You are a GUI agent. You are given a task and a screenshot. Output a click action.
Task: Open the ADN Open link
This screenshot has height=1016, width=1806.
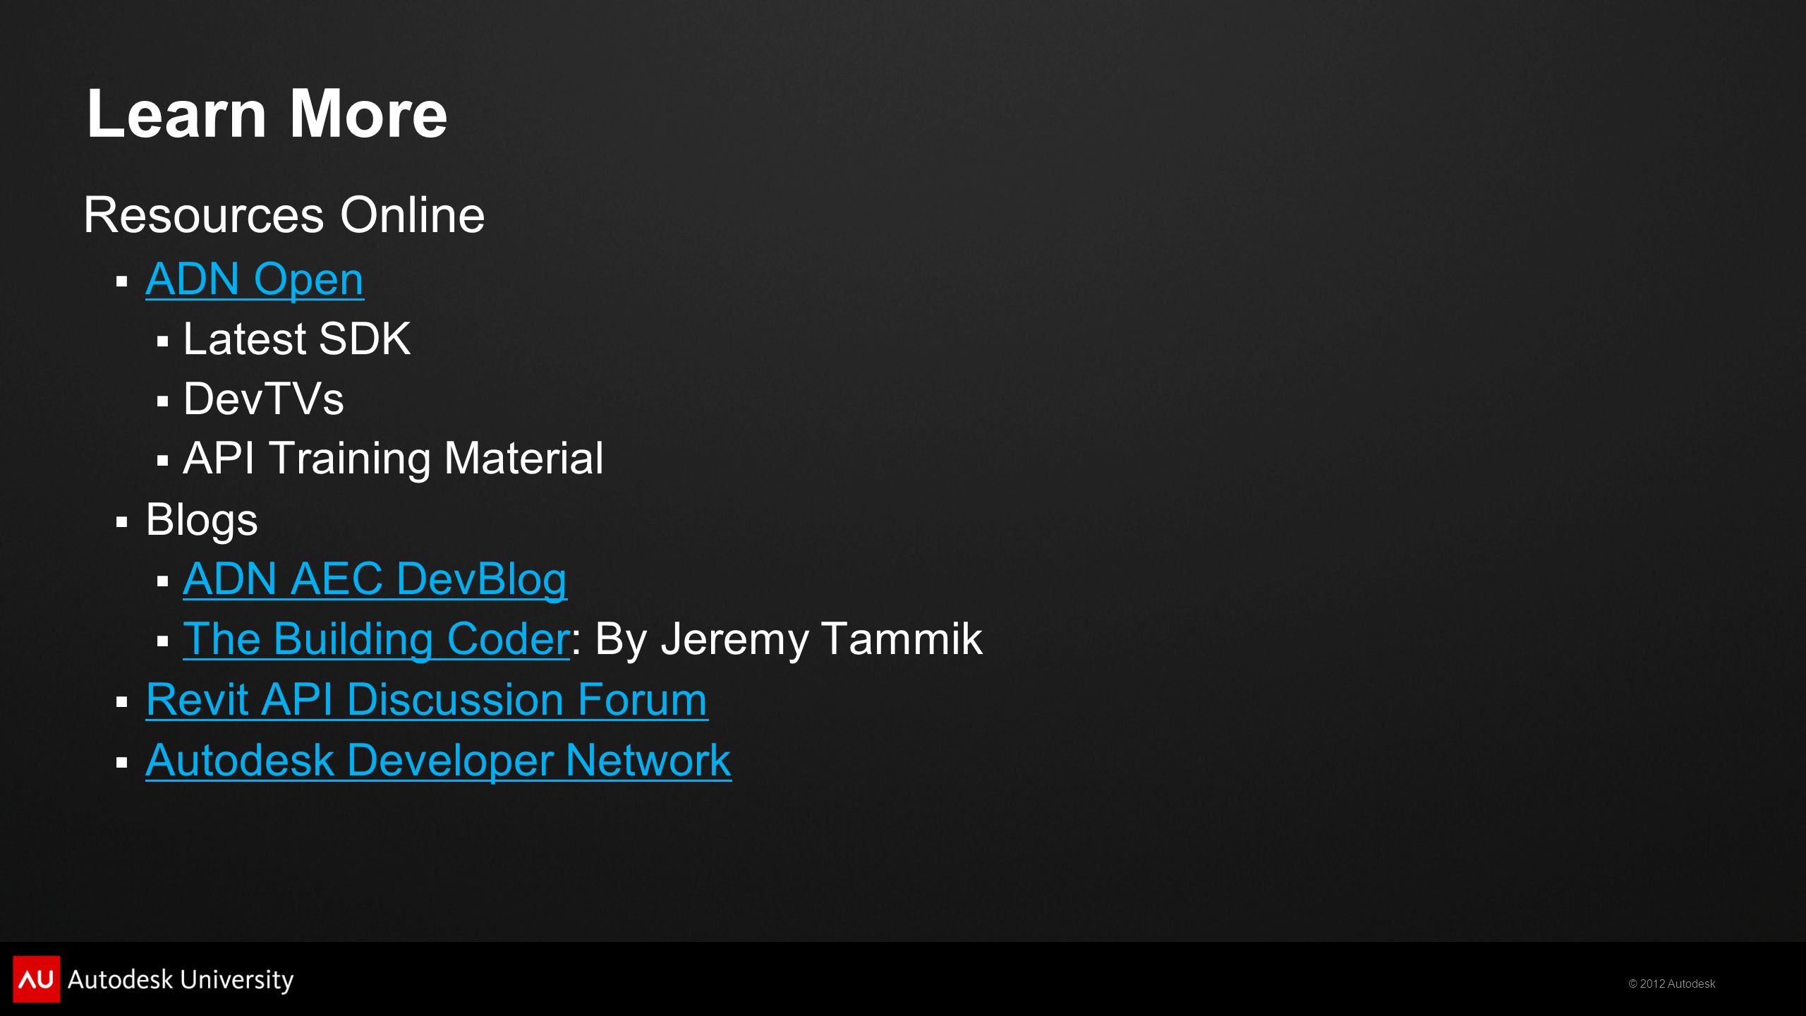255,279
